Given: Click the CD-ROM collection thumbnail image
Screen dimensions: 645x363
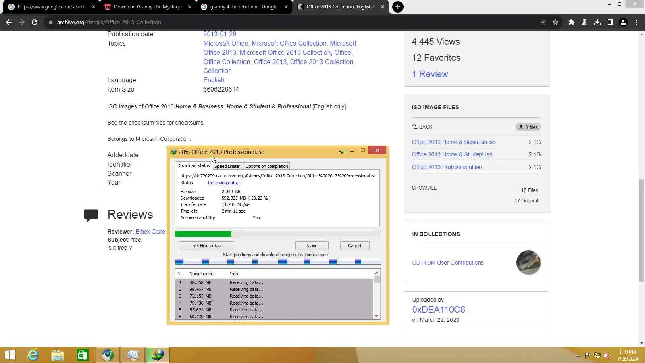Looking at the screenshot, I should (528, 263).
